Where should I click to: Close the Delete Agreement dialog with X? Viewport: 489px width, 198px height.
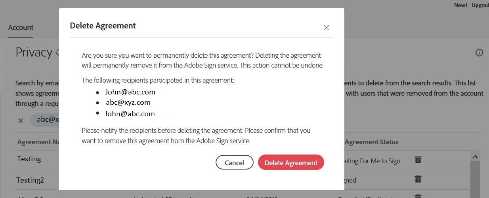tap(326, 28)
